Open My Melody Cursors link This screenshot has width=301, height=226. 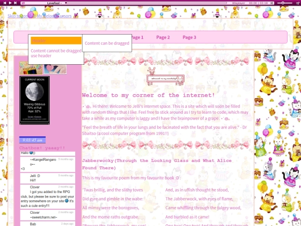[54, 16]
